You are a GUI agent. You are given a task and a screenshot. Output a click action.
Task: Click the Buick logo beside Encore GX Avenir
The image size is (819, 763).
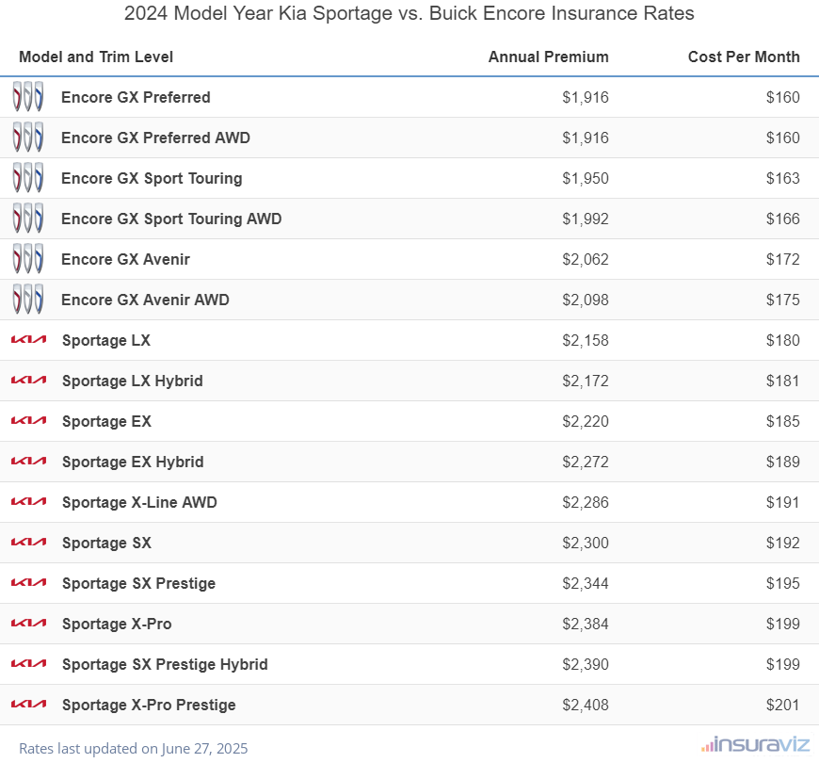[x=28, y=259]
